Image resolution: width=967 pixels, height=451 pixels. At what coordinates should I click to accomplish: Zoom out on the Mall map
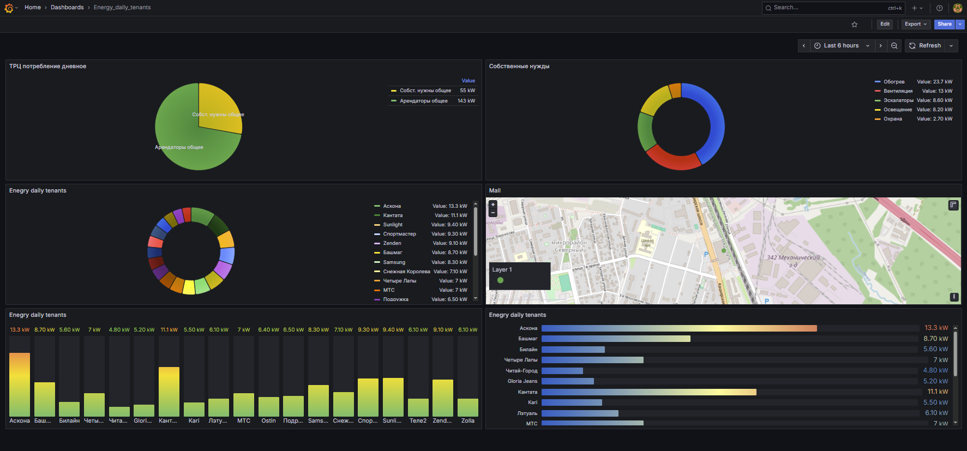pos(493,213)
